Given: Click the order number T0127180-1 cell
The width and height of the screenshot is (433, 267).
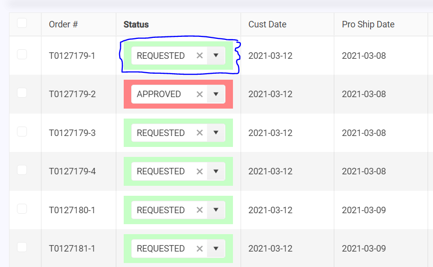Looking at the screenshot, I should [72, 210].
